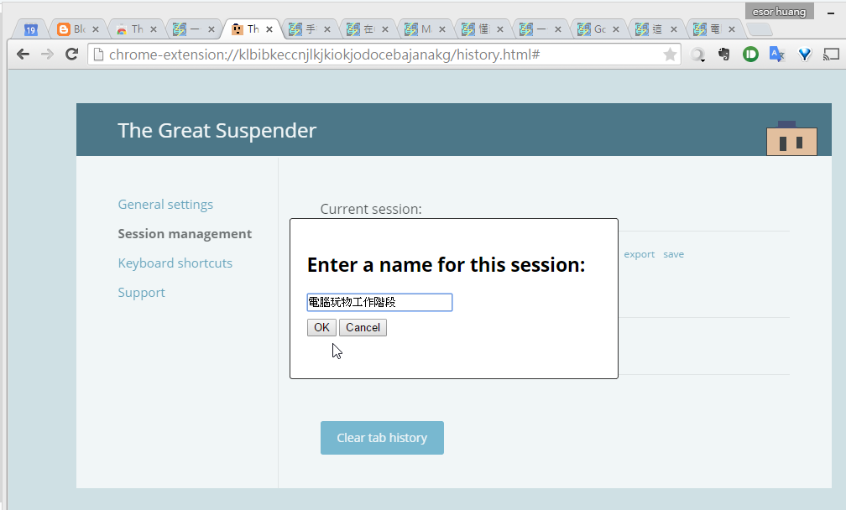The height and width of the screenshot is (510, 846).
Task: Reload the current page
Action: pyautogui.click(x=72, y=54)
